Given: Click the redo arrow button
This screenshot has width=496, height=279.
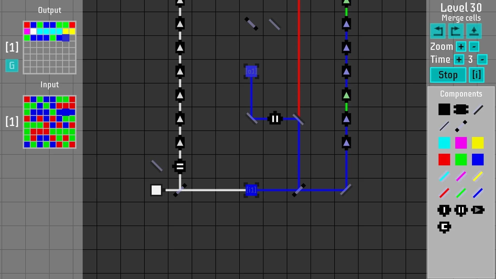Looking at the screenshot, I should (x=456, y=31).
